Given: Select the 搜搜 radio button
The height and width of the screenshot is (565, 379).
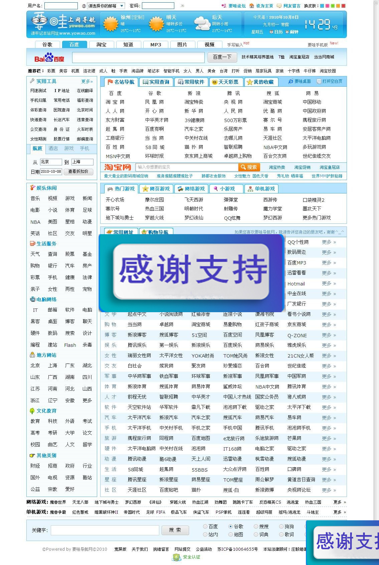Looking at the screenshot, I should tap(256, 526).
